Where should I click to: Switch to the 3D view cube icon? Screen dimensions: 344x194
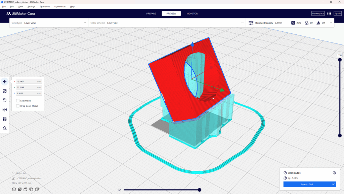(x=14, y=189)
